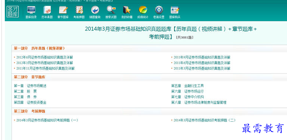Image resolution: width=287 pixels, height=140 pixels.
Task: Open the 搜索试题 magnifier icon
Action: coord(111,10)
